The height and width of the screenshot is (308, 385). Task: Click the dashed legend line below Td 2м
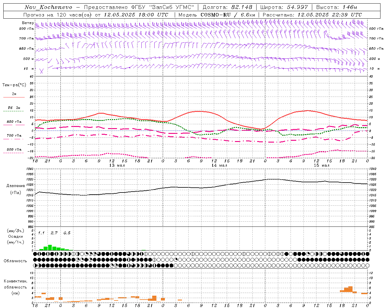tap(14, 111)
